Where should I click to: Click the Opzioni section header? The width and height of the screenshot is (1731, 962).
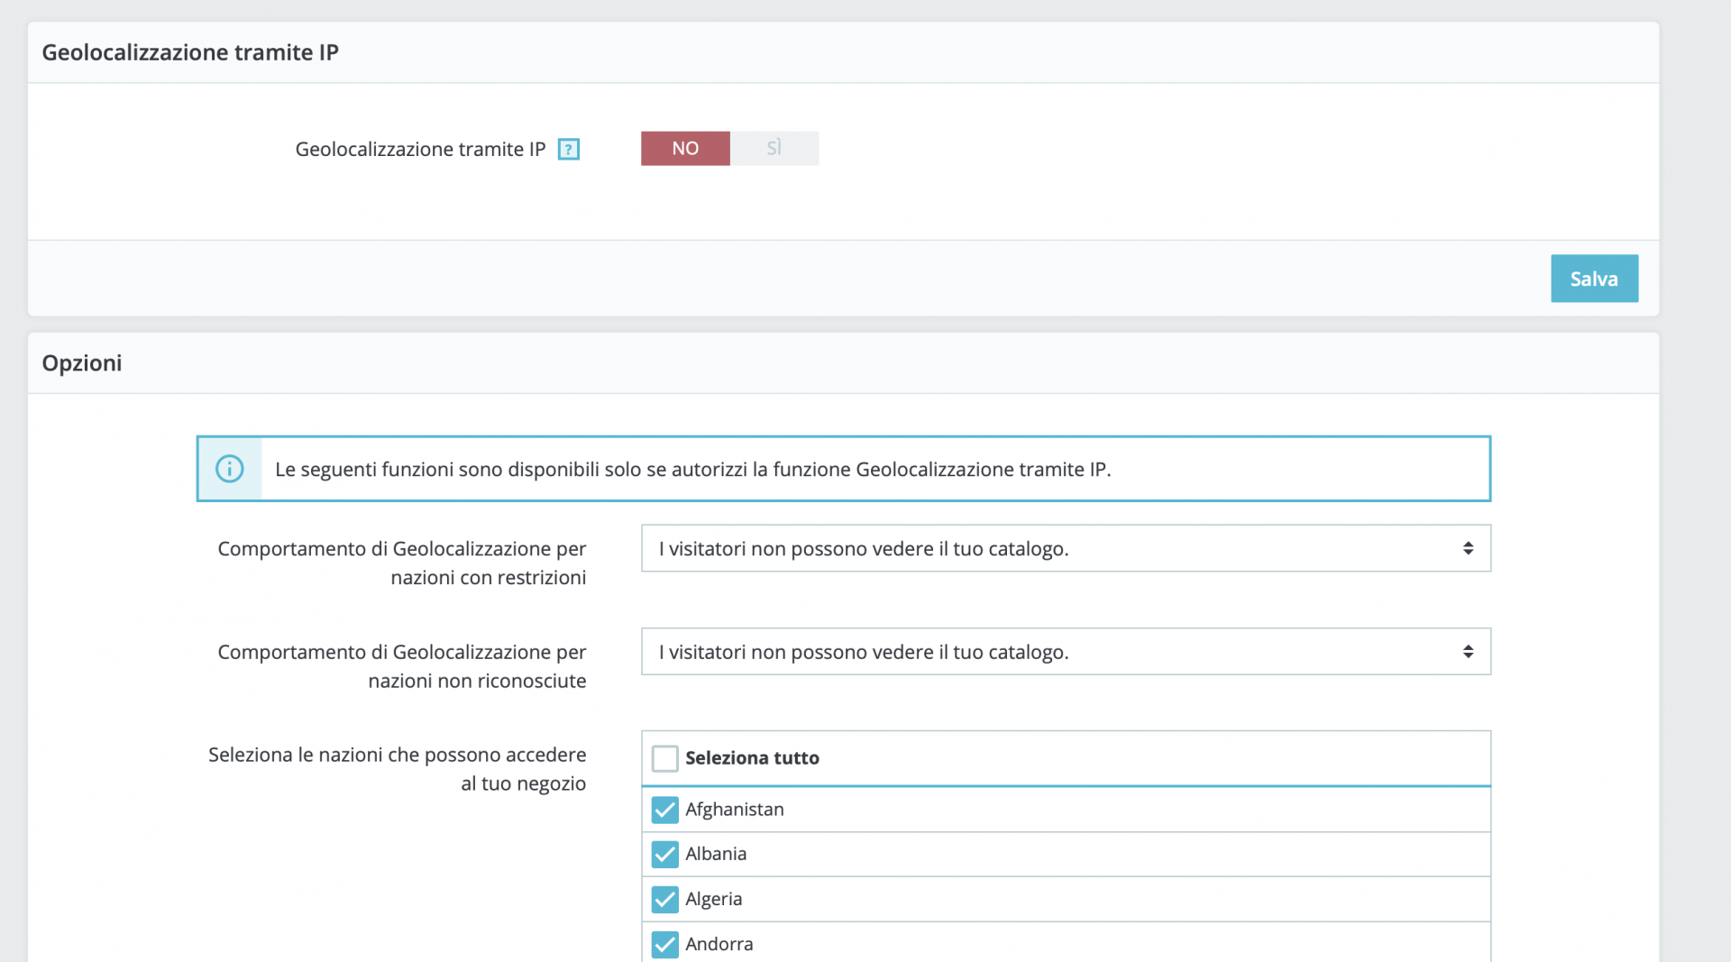pos(82,363)
